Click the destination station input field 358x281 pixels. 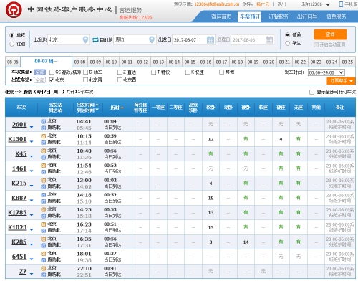(135, 39)
